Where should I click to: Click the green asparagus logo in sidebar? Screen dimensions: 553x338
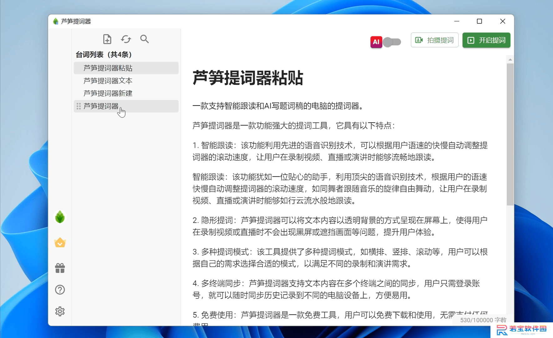pyautogui.click(x=60, y=217)
